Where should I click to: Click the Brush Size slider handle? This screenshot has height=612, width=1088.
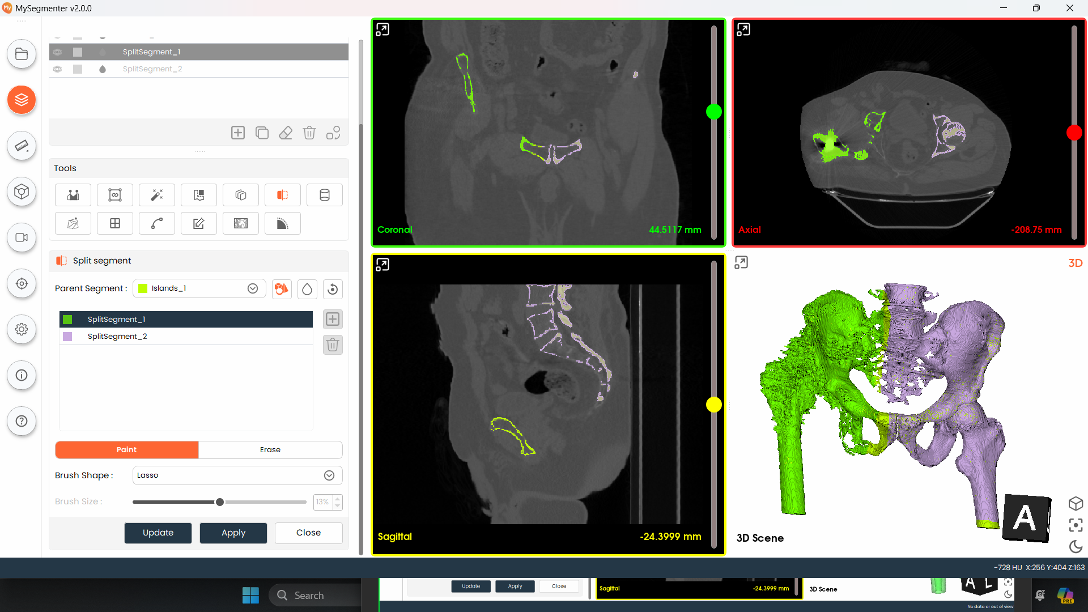coord(220,502)
